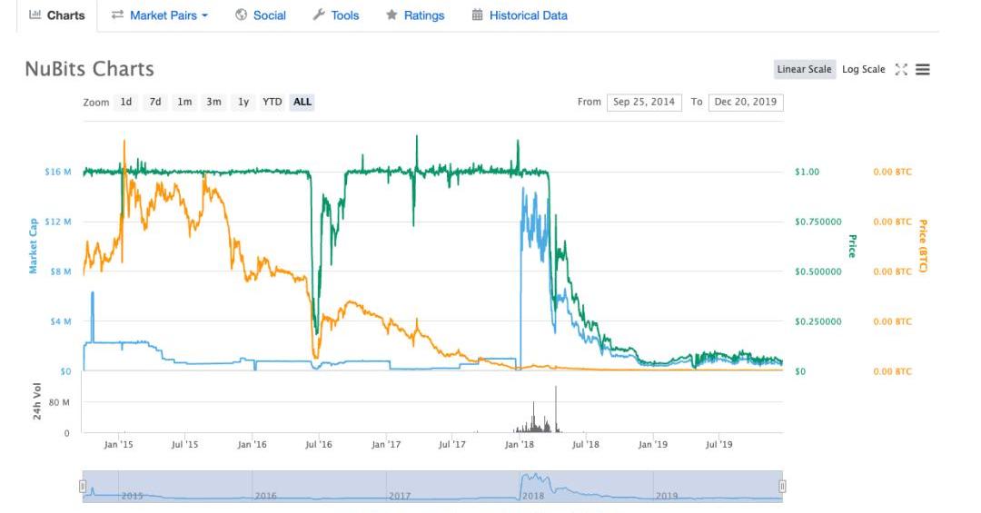Click the fullscreen expand icon

(901, 70)
